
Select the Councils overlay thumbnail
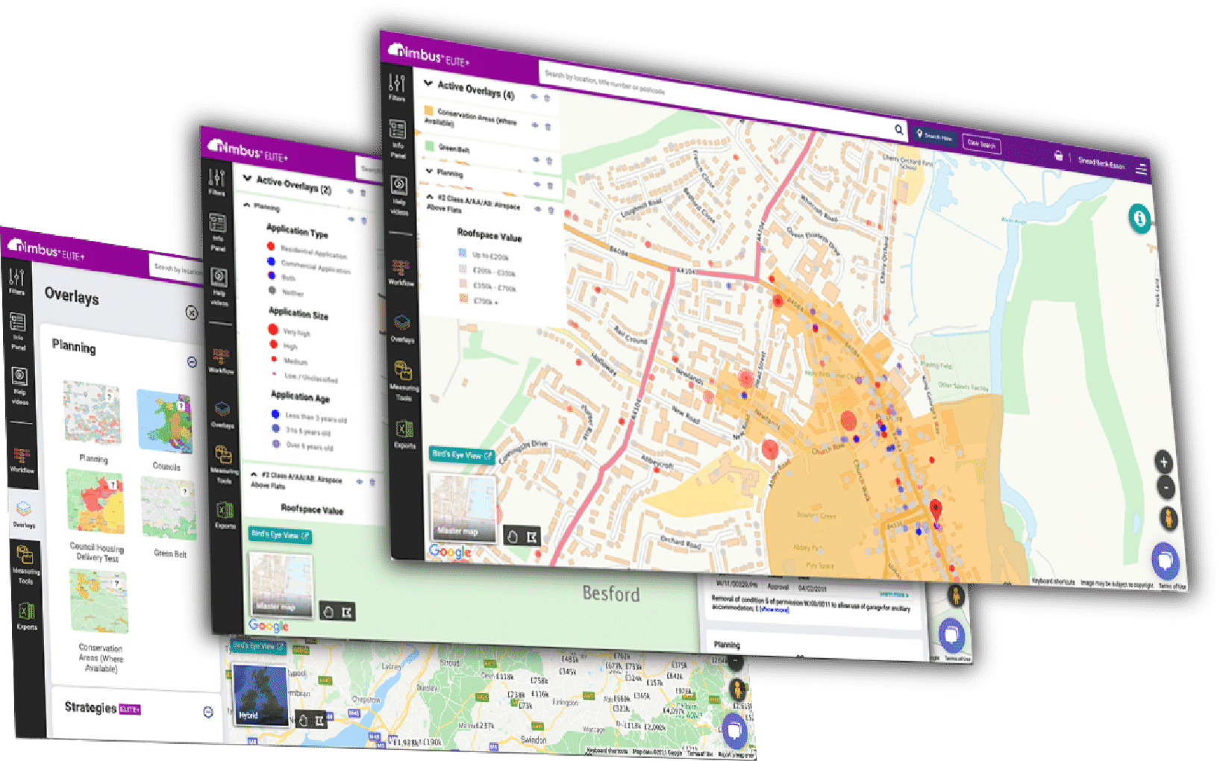point(166,422)
